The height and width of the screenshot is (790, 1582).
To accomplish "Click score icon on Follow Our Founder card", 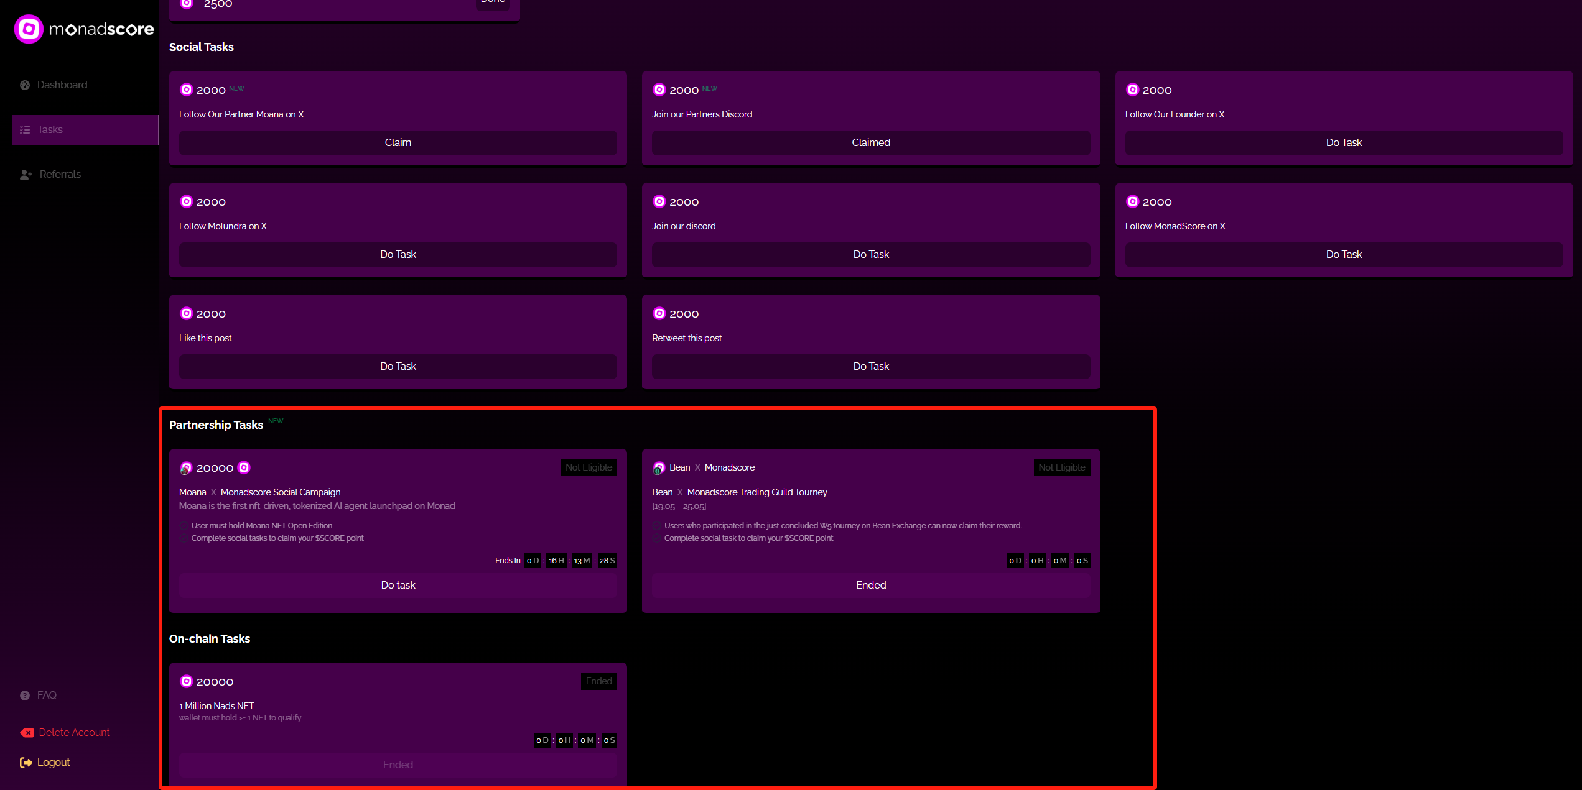I will [1133, 90].
